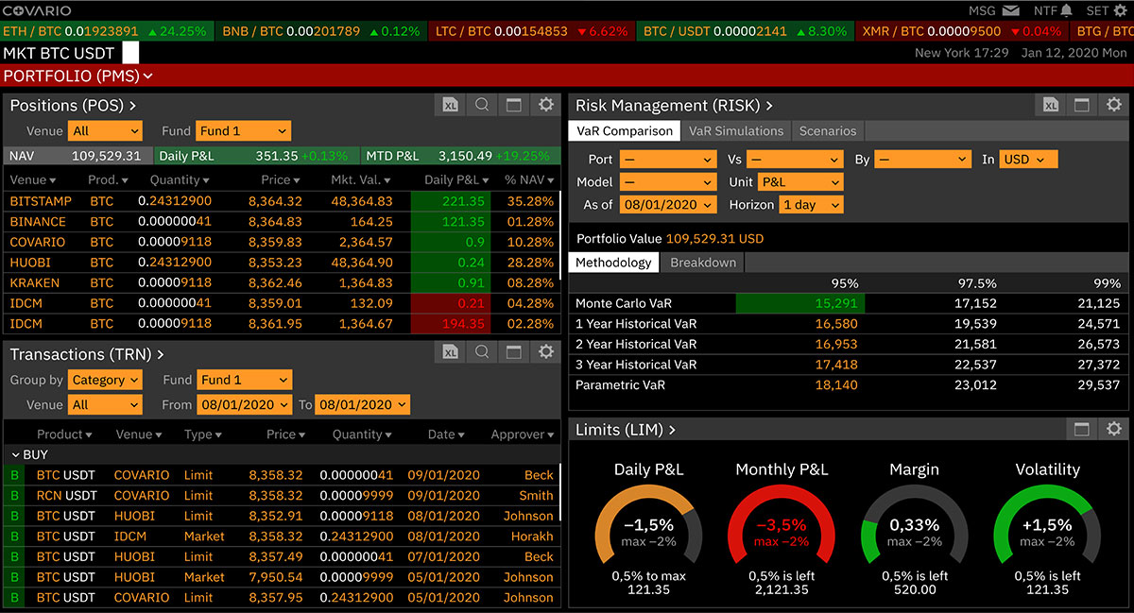Image resolution: width=1134 pixels, height=613 pixels.
Task: Sort positions by Daily P&L column
Action: click(456, 179)
